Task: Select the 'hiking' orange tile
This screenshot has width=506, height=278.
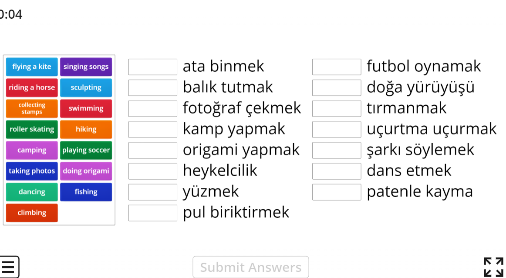Action: [86, 129]
